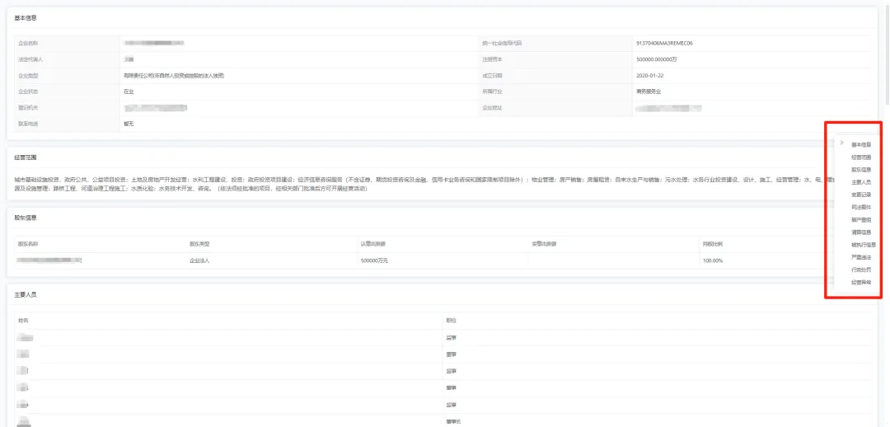The height and width of the screenshot is (427, 890).
Task: Click the 登记机关 field label
Action: point(28,108)
